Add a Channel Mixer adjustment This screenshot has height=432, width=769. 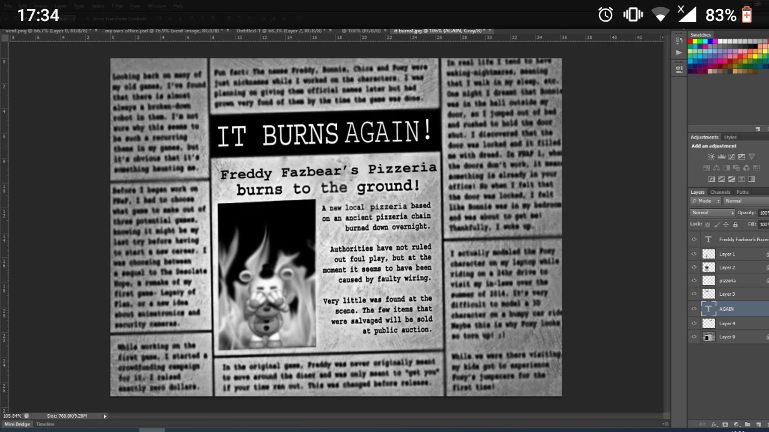746,168
